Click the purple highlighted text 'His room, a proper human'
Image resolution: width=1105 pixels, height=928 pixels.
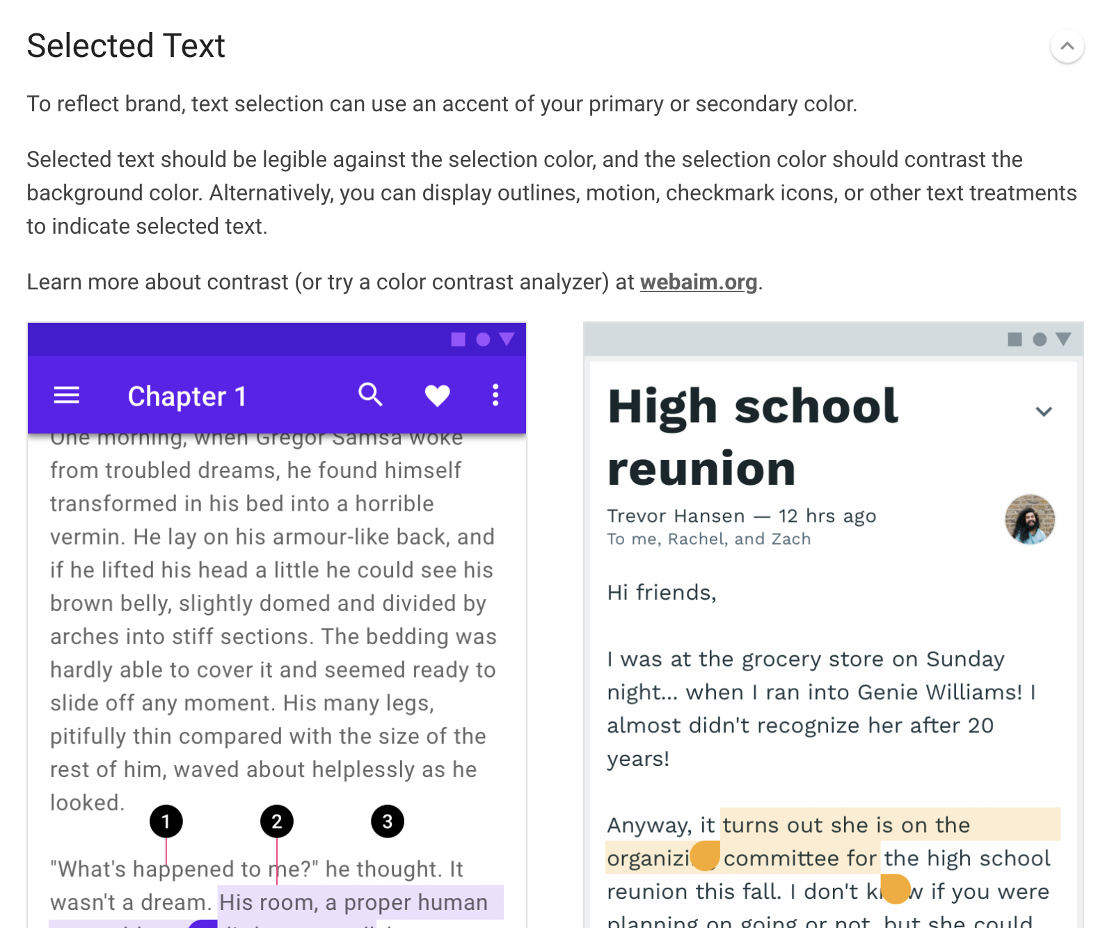click(351, 902)
